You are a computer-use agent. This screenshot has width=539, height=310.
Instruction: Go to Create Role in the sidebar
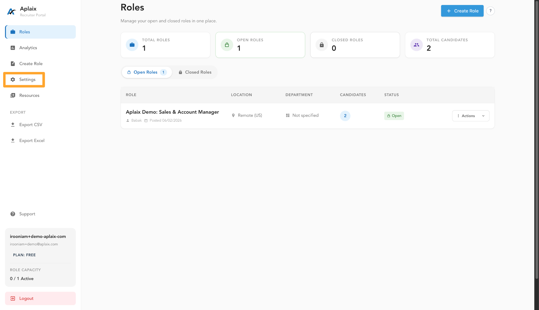pos(40,64)
